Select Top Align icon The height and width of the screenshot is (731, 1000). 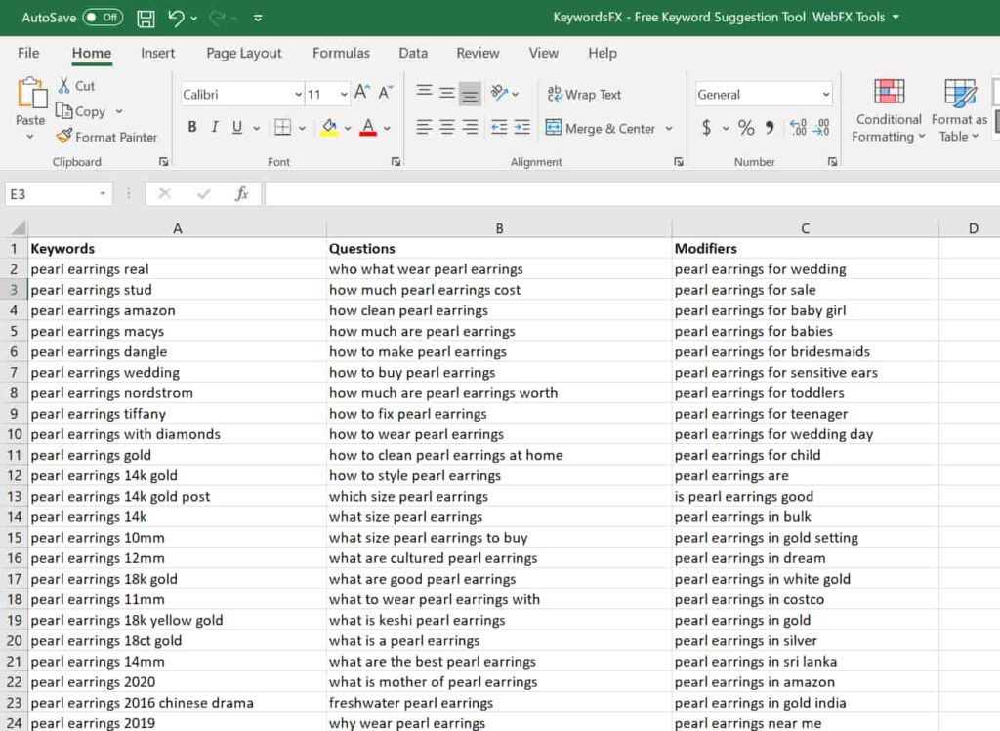click(424, 92)
